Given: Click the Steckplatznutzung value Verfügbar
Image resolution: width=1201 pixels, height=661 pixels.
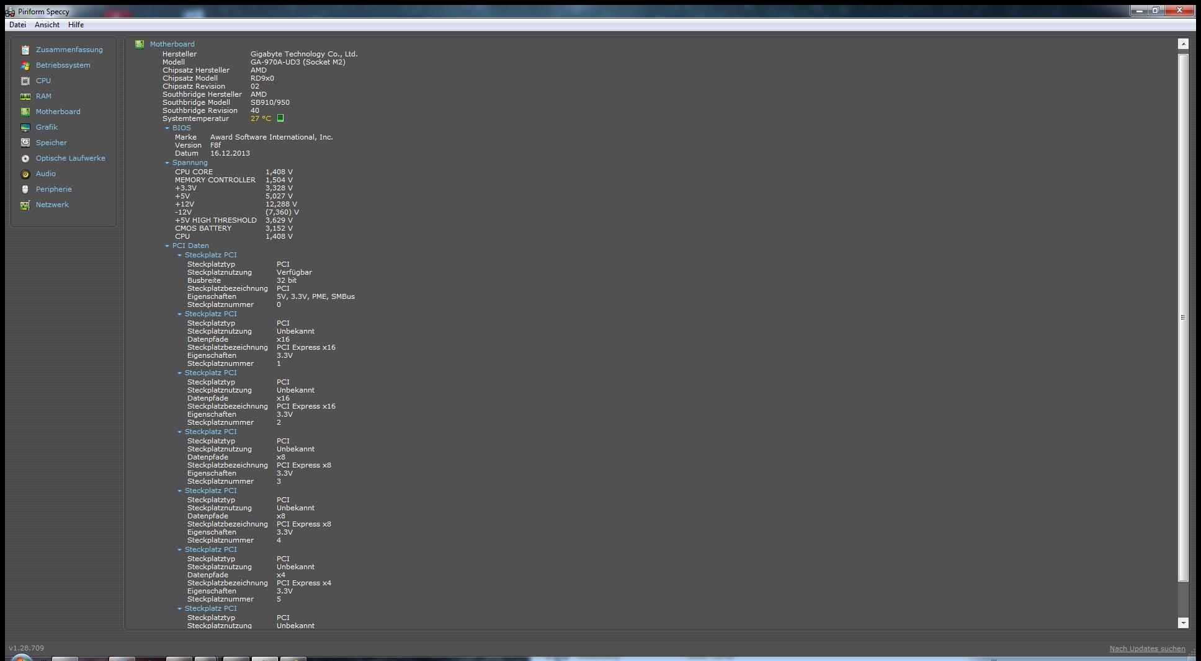Looking at the screenshot, I should pyautogui.click(x=294, y=272).
